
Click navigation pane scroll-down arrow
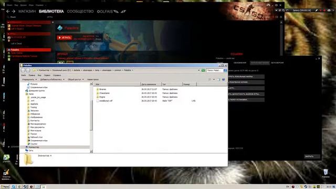point(91,151)
